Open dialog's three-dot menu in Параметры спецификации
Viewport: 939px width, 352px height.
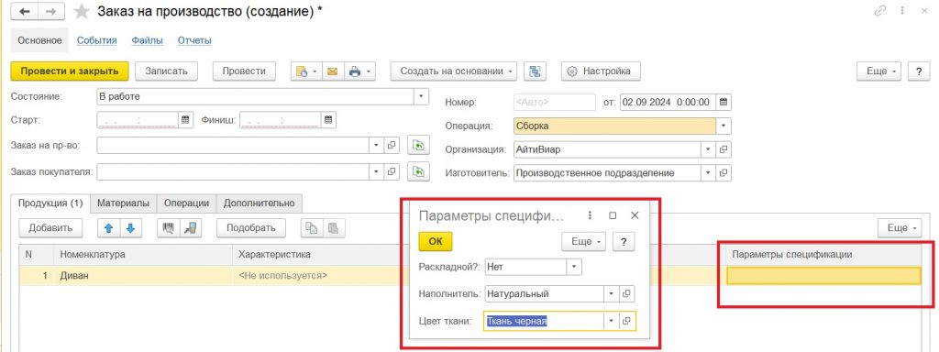click(x=591, y=215)
